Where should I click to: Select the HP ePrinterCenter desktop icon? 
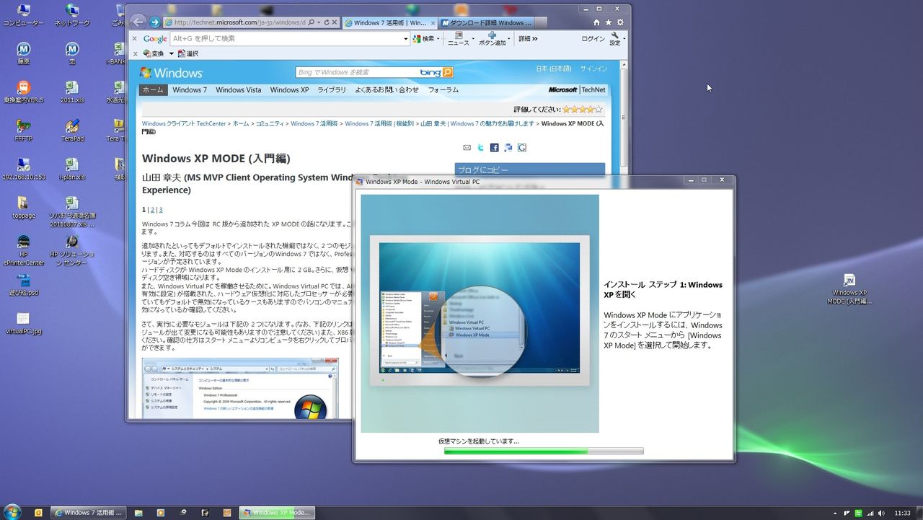click(23, 251)
